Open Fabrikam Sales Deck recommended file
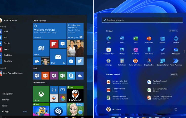This screenshot has width=186, height=118. pyautogui.click(x=117, y=82)
